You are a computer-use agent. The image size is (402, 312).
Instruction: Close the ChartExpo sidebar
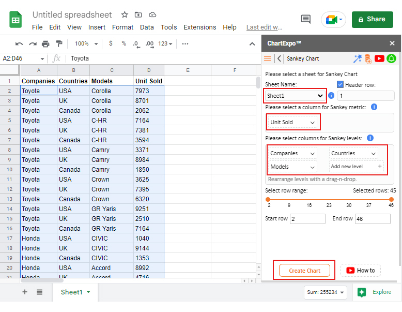(x=392, y=43)
